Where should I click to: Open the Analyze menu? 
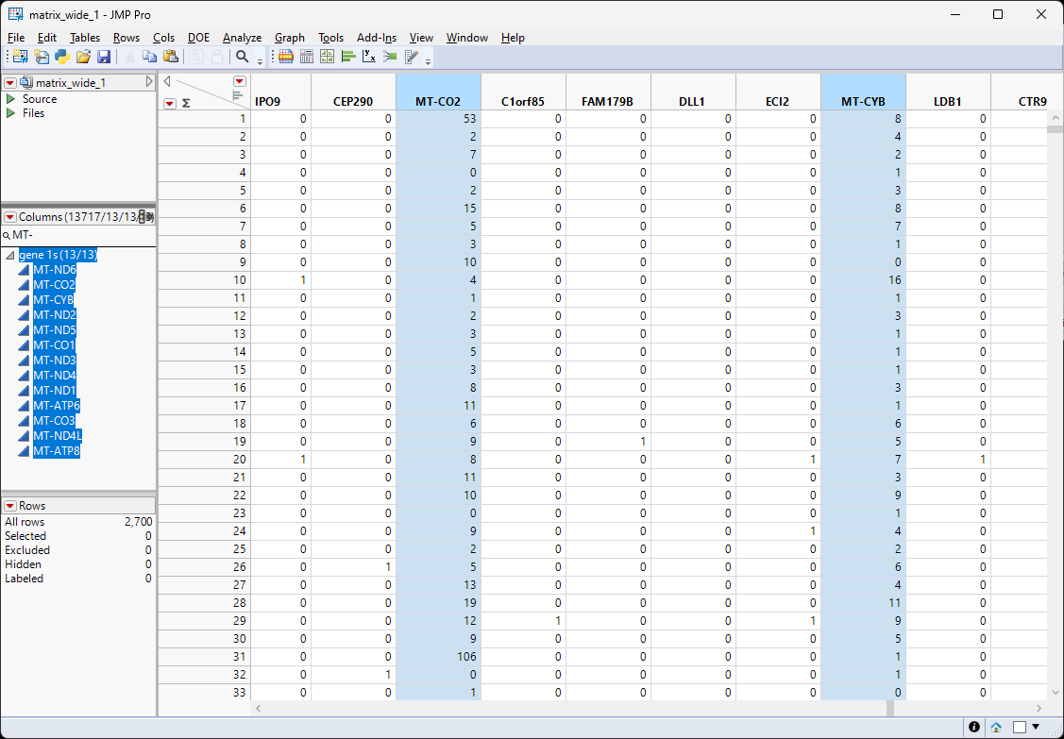pos(242,38)
